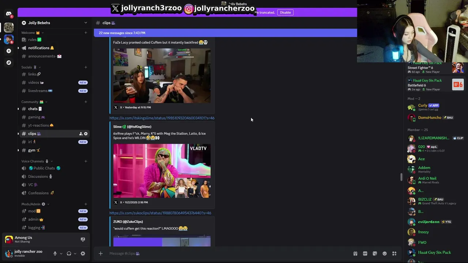
Task: Open the Discover servers compass icon
Action: [9, 62]
